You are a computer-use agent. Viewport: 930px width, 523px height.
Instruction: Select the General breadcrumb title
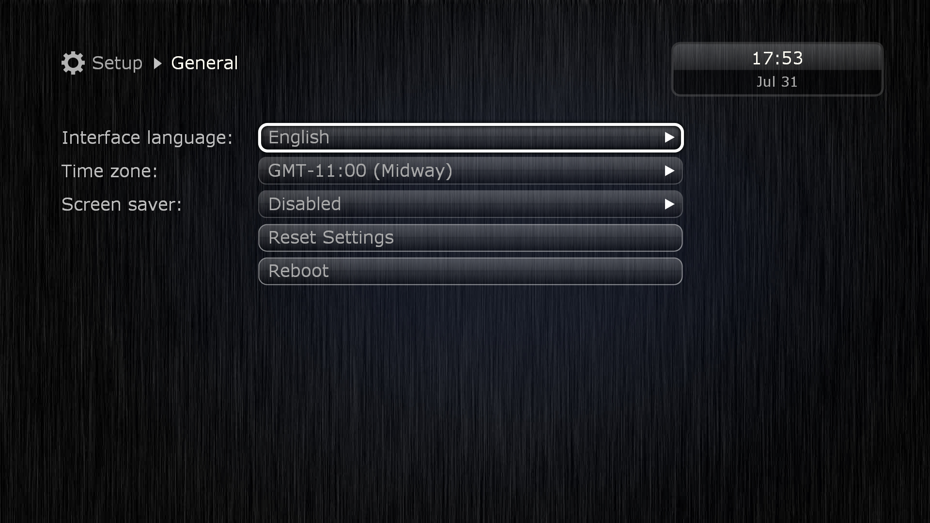click(x=204, y=63)
